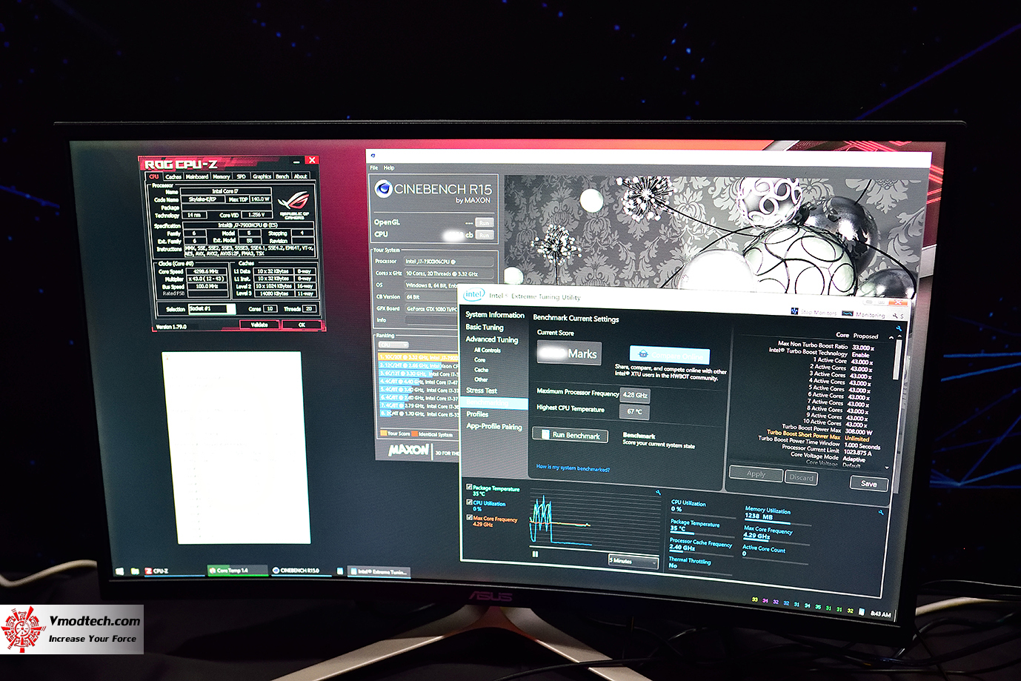Select Stress Test in XTU sidebar
This screenshot has height=681, width=1021.
coord(482,391)
